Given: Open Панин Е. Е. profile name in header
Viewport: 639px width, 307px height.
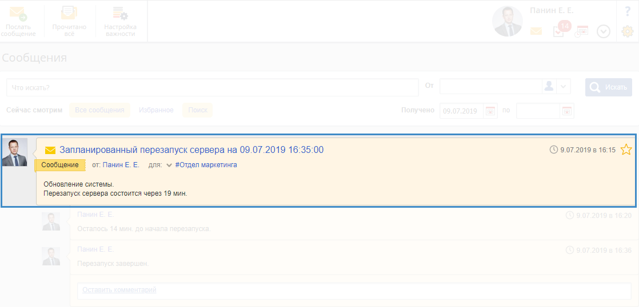Looking at the screenshot, I should [552, 11].
